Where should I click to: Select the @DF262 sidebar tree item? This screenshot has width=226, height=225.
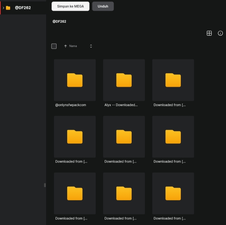[x=23, y=8]
